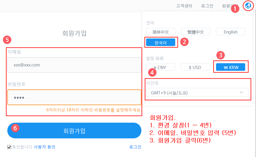Open 고객센터 in the top menu

(x=184, y=6)
